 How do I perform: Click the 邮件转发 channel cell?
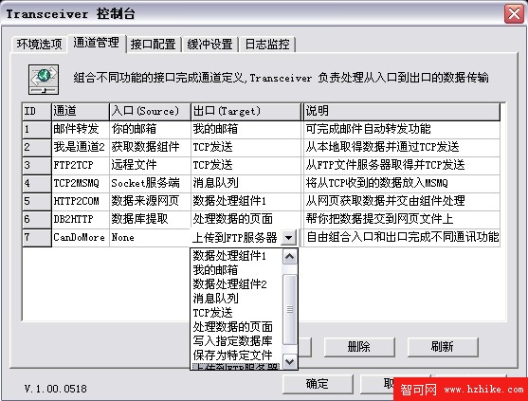(x=81, y=129)
